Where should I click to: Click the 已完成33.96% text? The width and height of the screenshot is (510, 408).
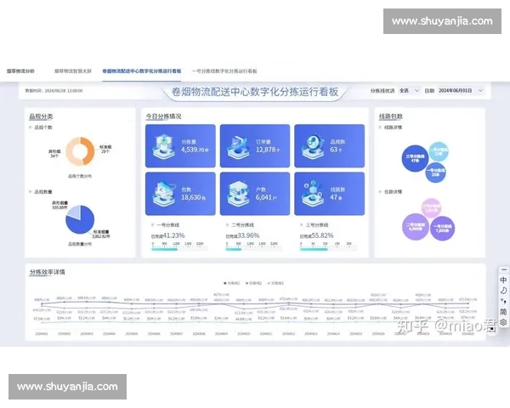pos(242,235)
